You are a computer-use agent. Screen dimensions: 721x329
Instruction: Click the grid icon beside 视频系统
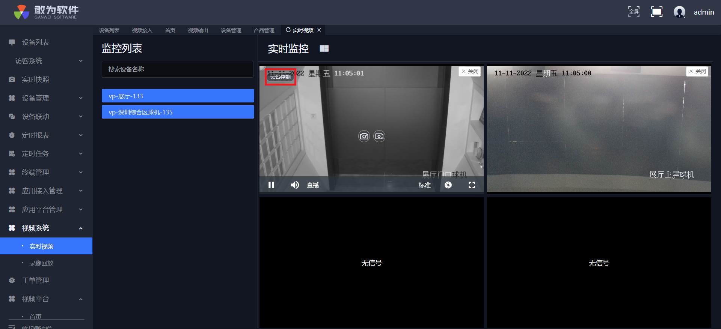[x=12, y=228]
